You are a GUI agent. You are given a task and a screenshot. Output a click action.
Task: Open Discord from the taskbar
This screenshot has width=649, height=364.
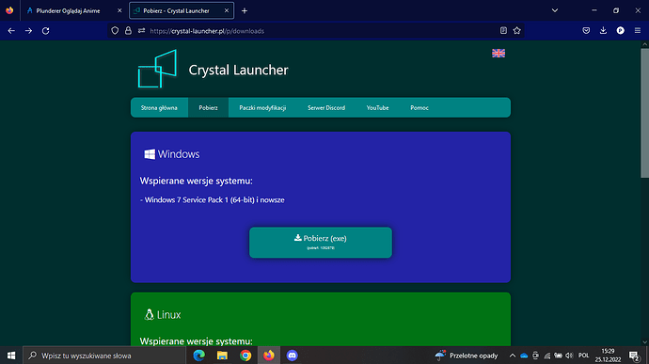(292, 356)
